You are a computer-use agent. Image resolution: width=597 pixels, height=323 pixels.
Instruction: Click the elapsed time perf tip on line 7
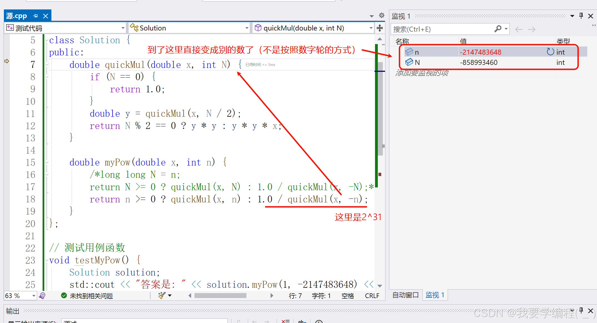click(x=260, y=65)
